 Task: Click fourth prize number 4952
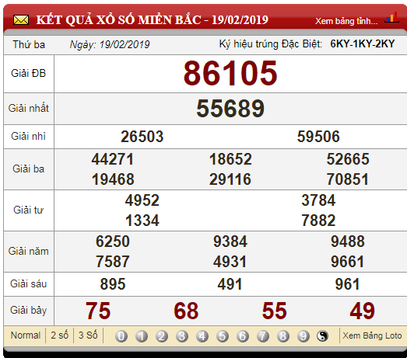pyautogui.click(x=142, y=200)
